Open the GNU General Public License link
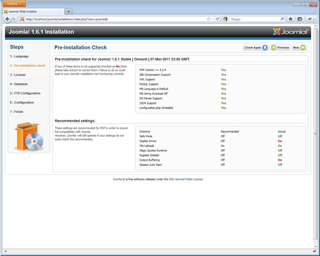This screenshot has height=256, width=320. (x=186, y=179)
